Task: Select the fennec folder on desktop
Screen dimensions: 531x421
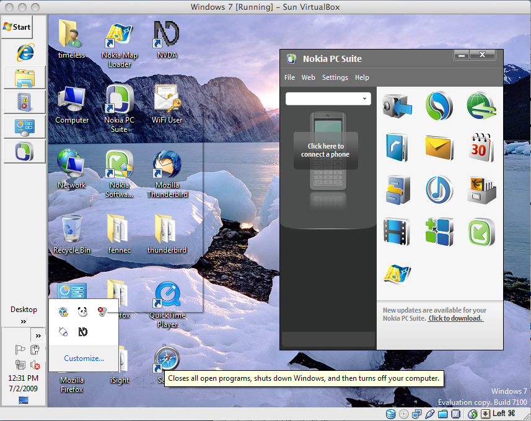Action: click(119, 234)
